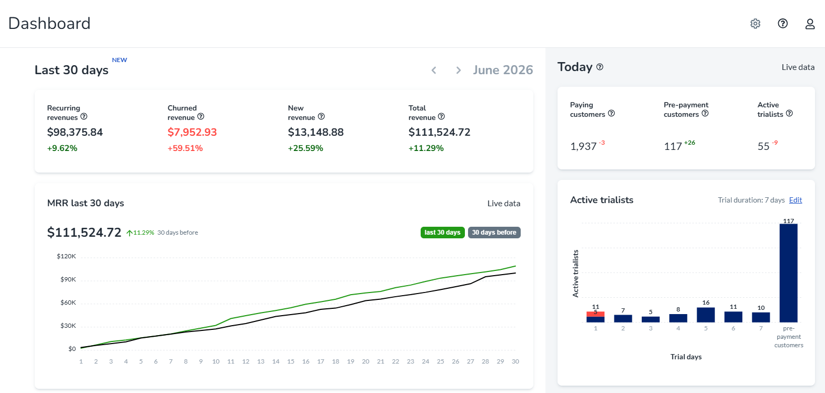Click the Paying customers count 1,937
Image resolution: width=825 pixels, height=393 pixels.
[583, 147]
